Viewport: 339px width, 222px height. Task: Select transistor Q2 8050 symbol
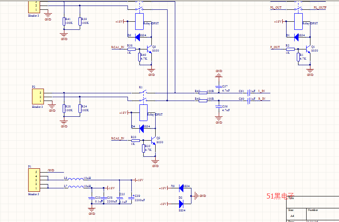click(x=154, y=140)
